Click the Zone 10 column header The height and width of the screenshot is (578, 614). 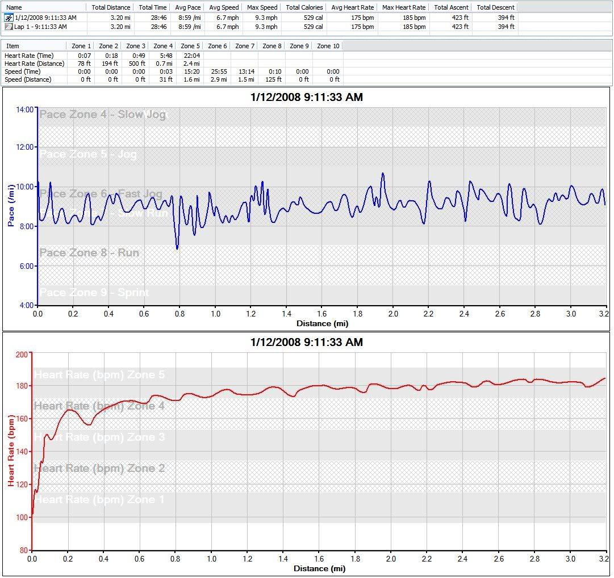[328, 46]
